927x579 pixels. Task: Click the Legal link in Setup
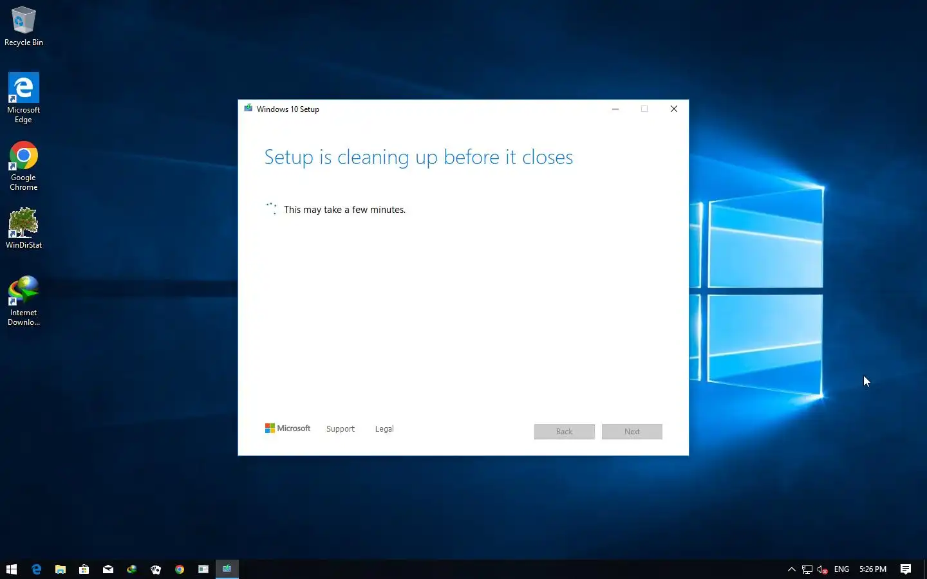(384, 429)
